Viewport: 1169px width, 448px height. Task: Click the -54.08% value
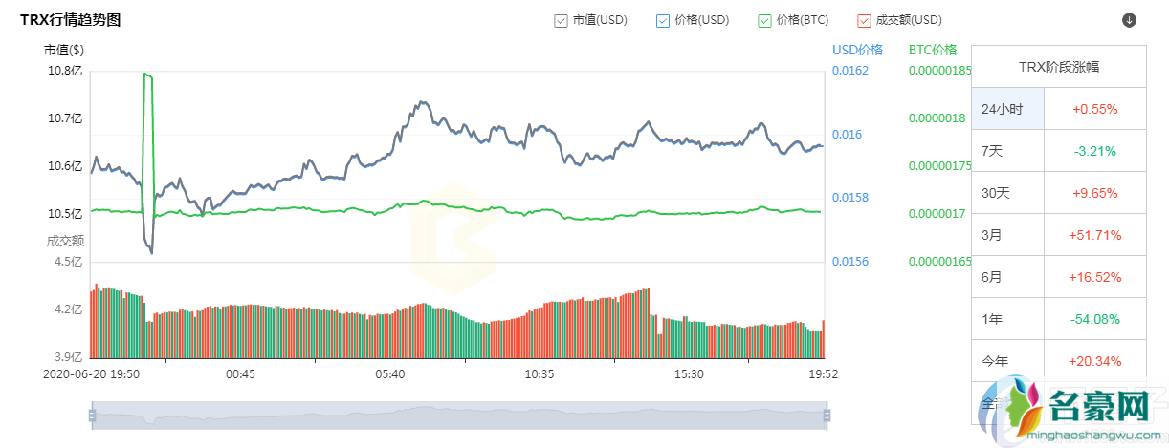pyautogui.click(x=1095, y=319)
